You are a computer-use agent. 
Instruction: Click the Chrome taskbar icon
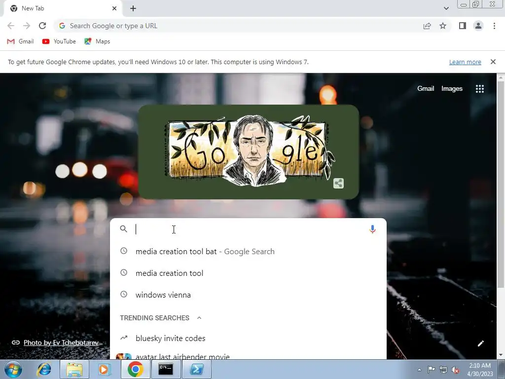pyautogui.click(x=135, y=370)
